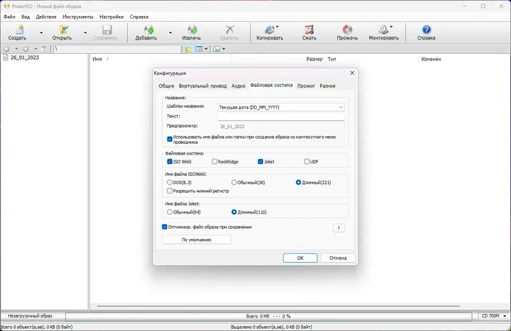Viewport: 511px width, 331px height.
Task: Enable the RockRidge file system checkbox
Action: [x=215, y=162]
